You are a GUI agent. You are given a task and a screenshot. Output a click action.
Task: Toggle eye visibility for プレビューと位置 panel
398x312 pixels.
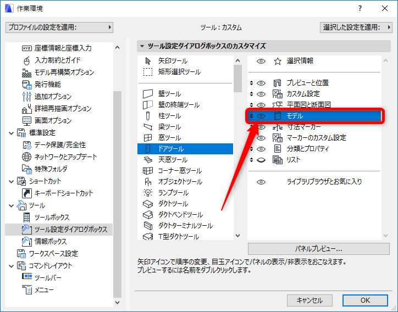click(x=261, y=83)
